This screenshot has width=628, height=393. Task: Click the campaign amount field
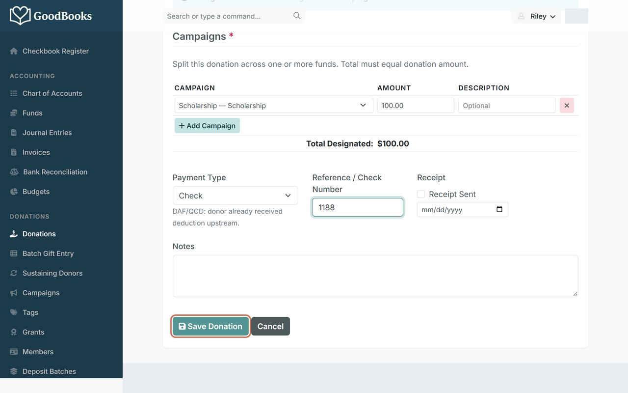tap(416, 106)
